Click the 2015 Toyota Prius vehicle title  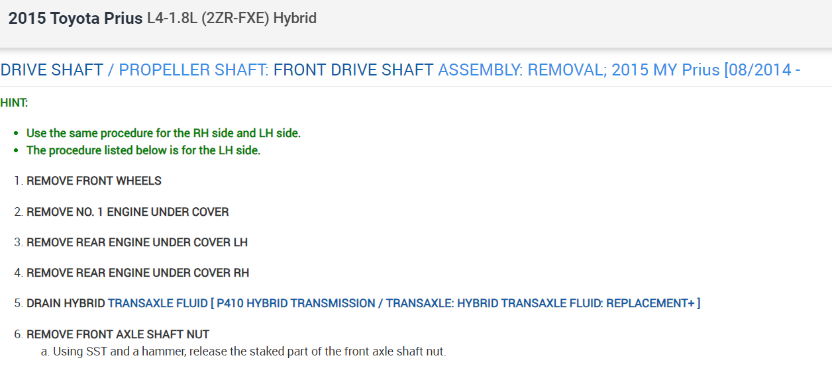pyautogui.click(x=75, y=19)
